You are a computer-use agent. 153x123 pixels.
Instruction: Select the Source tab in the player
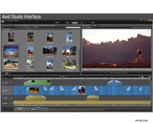click(86, 26)
